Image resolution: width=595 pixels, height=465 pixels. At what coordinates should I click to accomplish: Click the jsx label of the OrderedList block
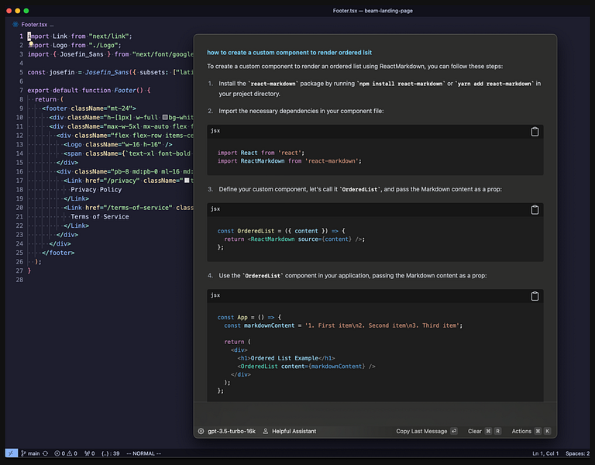215,208
